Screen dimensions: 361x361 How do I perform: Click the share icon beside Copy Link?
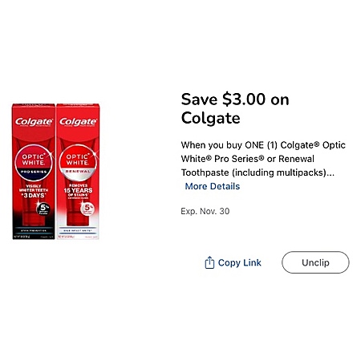(x=209, y=262)
